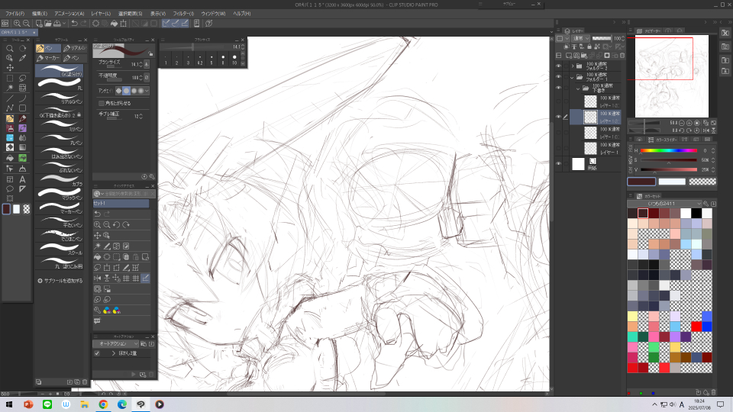Open the 編集(E) menu
Screen dimensions: 733x412
coord(39,14)
